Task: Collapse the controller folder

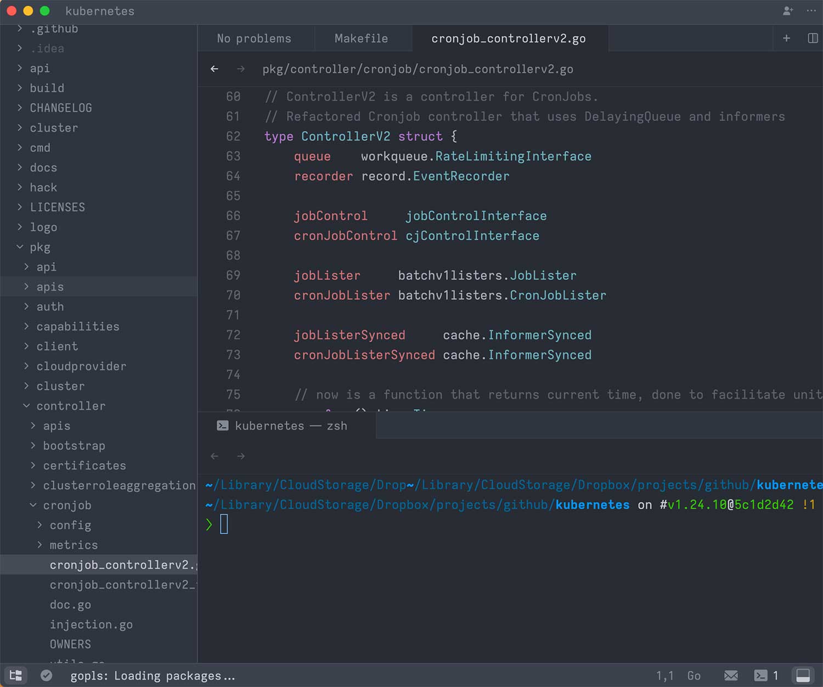Action: pyautogui.click(x=99, y=406)
